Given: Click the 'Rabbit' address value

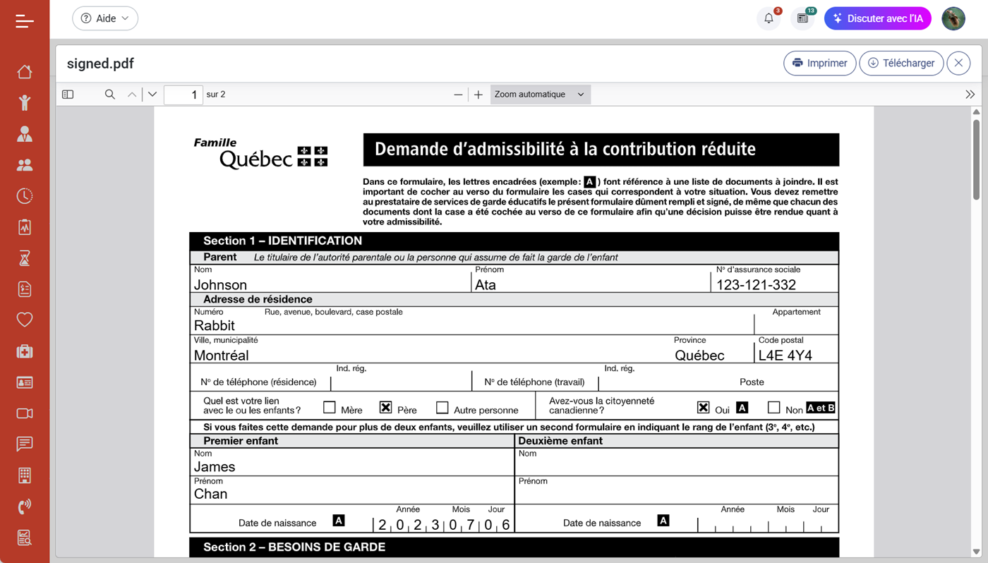Looking at the screenshot, I should point(215,325).
